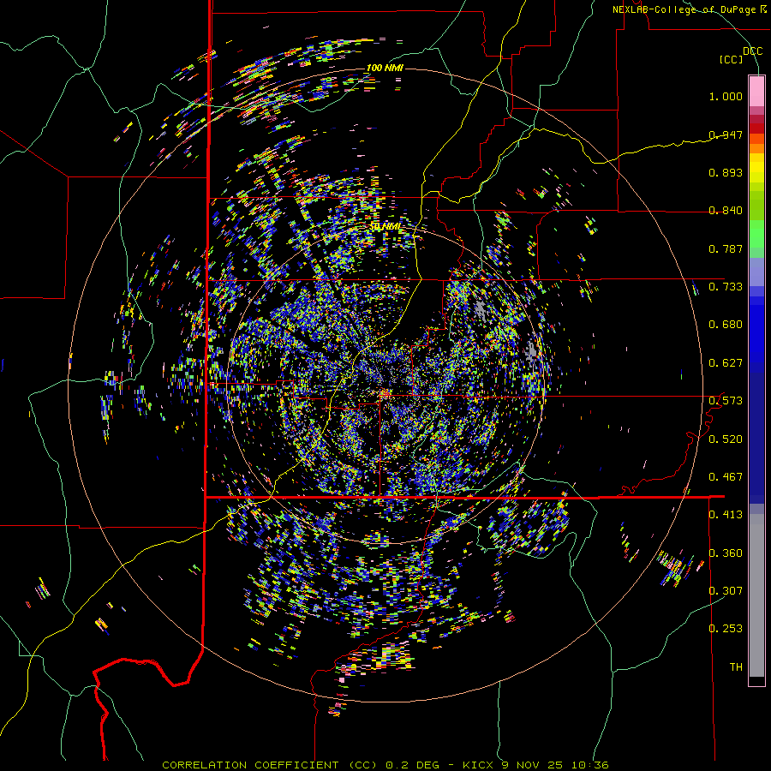This screenshot has width=771, height=771.
Task: Select the 0.467 legend value
Action: 726,477
